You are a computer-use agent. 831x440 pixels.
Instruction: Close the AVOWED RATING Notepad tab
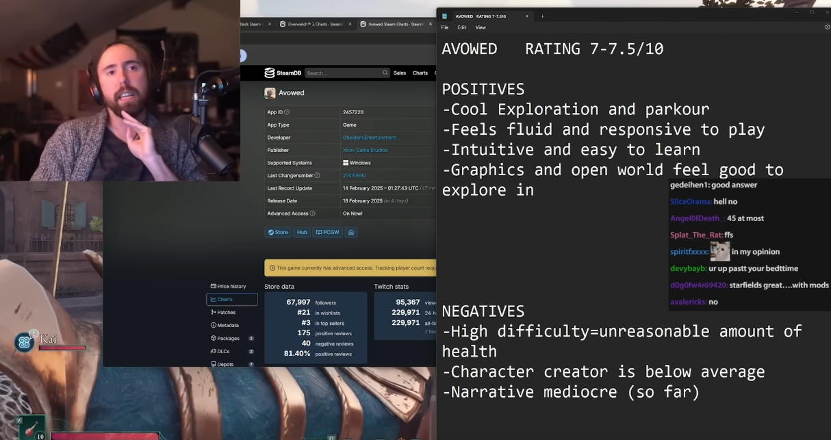pos(527,16)
